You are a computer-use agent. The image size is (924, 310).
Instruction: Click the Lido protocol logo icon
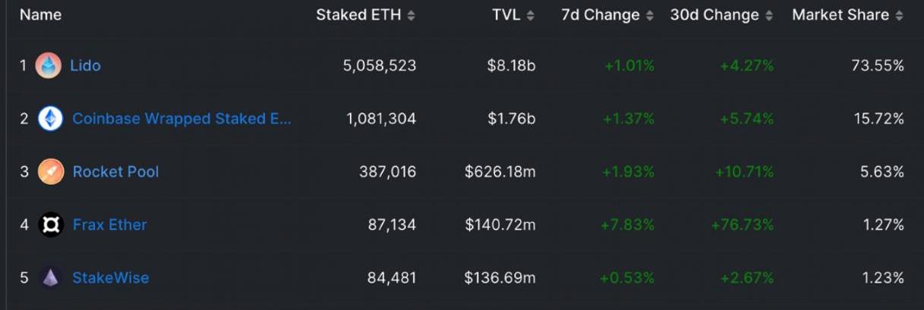pyautogui.click(x=49, y=66)
